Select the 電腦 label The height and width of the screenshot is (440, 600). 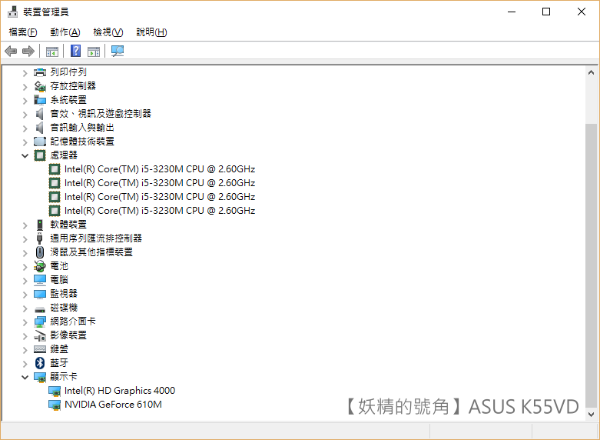coord(59,280)
